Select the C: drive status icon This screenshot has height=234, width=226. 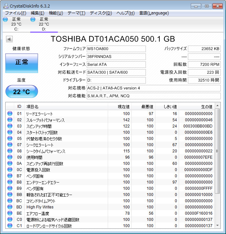point(5,19)
